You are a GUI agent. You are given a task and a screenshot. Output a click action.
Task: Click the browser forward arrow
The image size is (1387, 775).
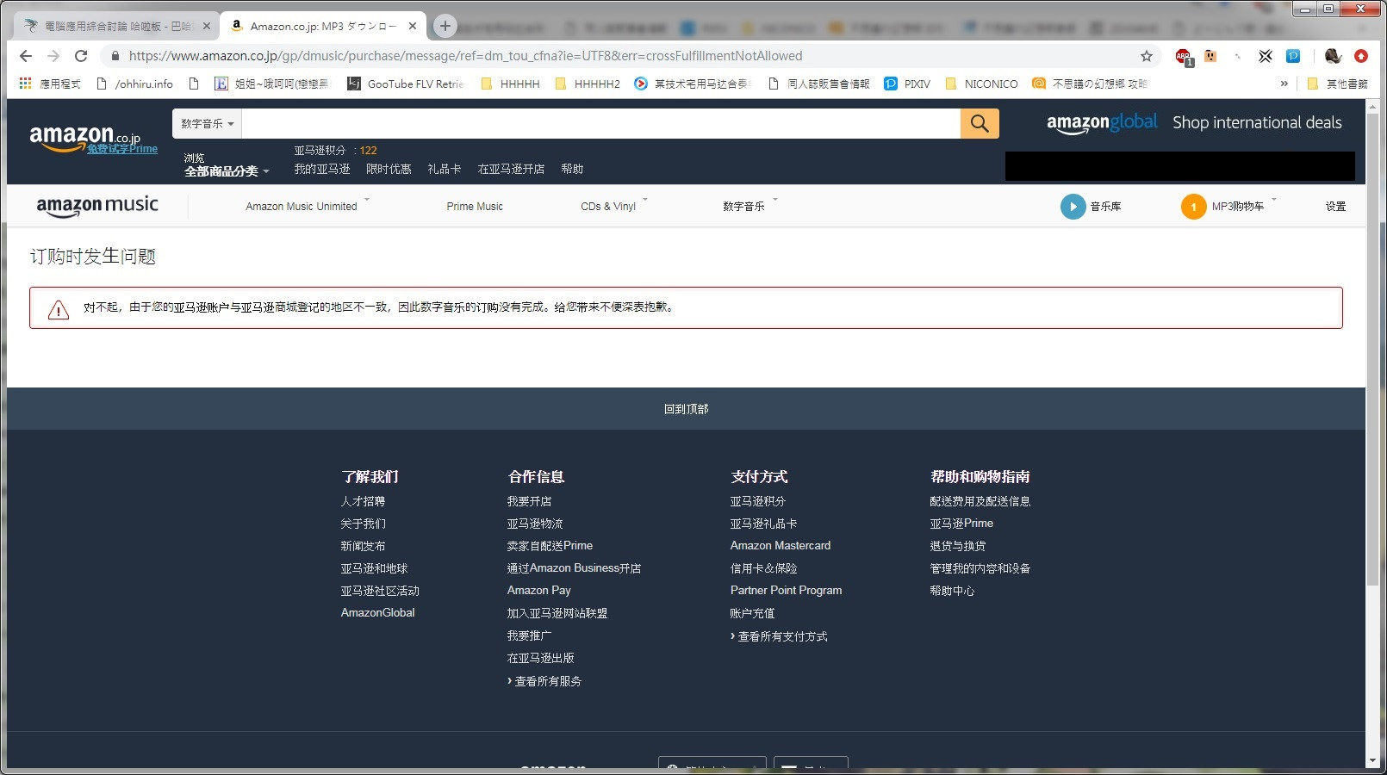pos(53,56)
